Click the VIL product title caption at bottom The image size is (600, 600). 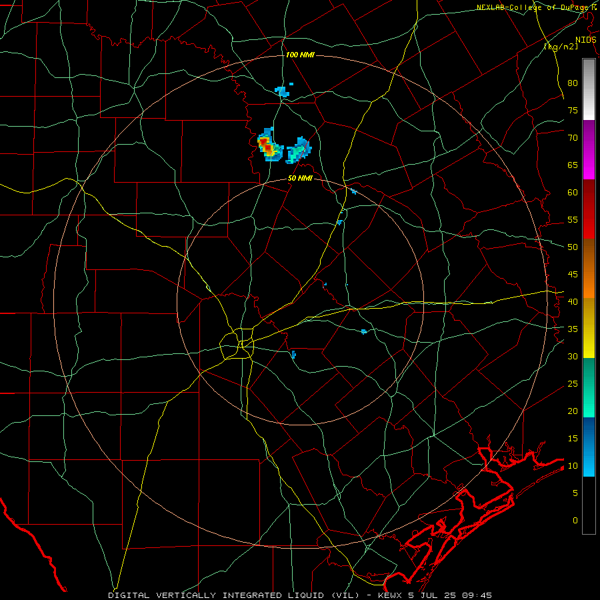point(299,595)
